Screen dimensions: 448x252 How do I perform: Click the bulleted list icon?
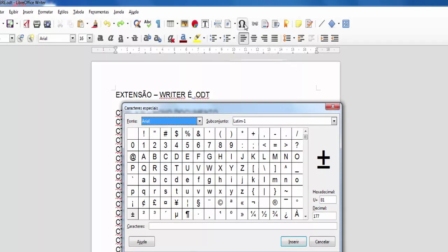[x=213, y=38]
